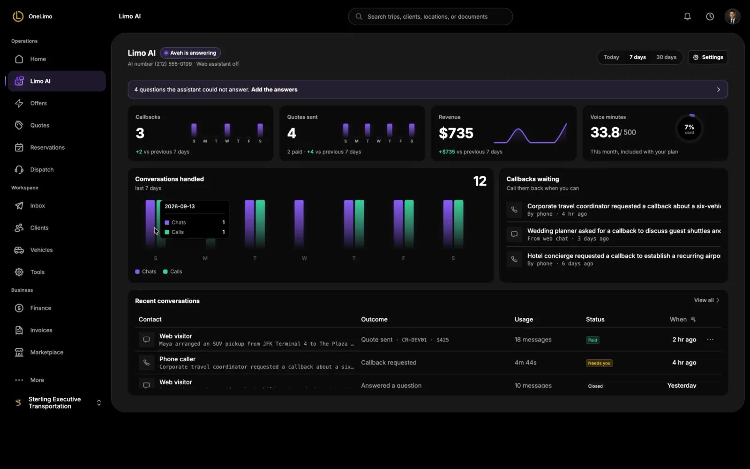Click Voice minutes 7% used ring
Viewport: 750px width, 469px height.
pos(689,128)
